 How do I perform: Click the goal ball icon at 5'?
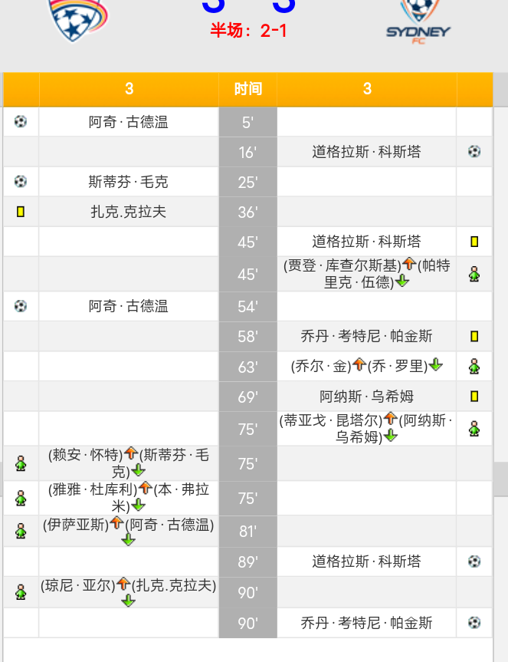coord(21,122)
